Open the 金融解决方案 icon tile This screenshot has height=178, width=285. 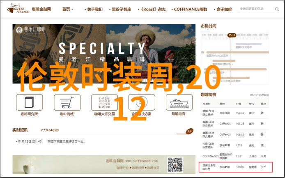point(142,102)
